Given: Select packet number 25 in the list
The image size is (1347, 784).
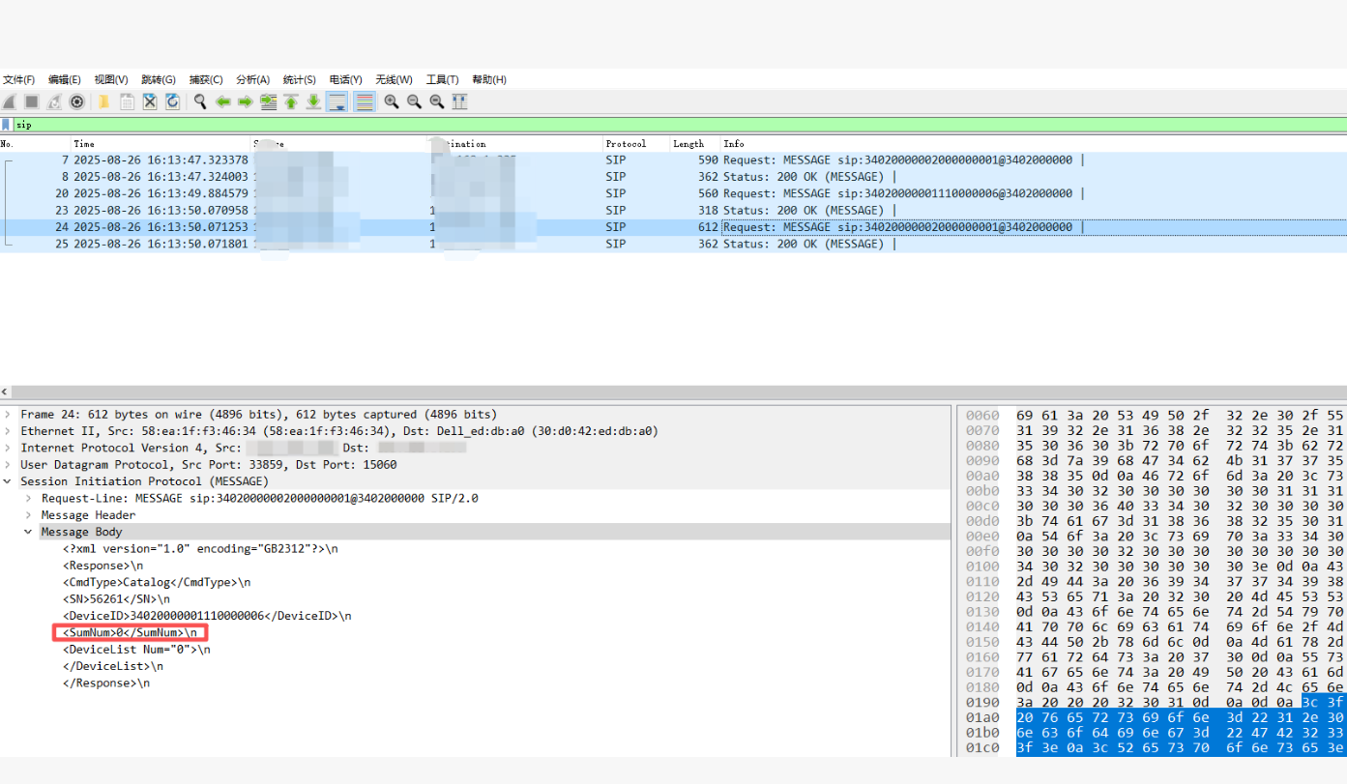Looking at the screenshot, I should (x=673, y=244).
